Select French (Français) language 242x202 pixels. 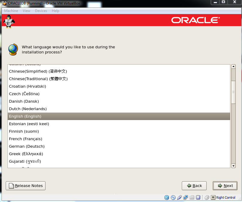[x=119, y=139]
